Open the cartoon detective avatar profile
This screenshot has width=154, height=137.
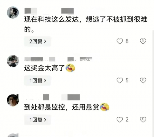[13, 61]
